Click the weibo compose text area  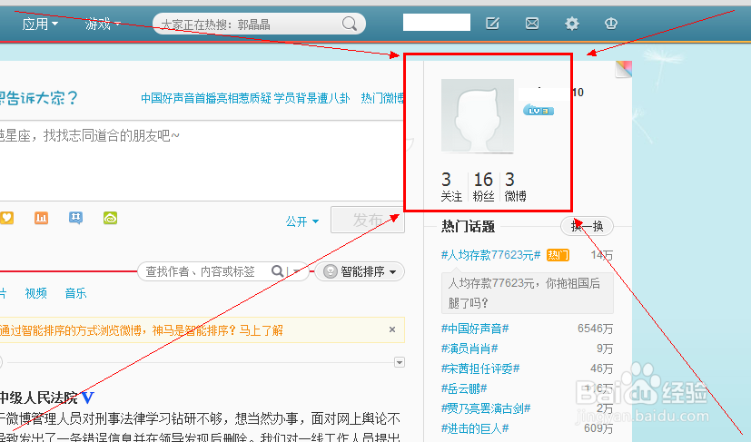tap(202, 161)
